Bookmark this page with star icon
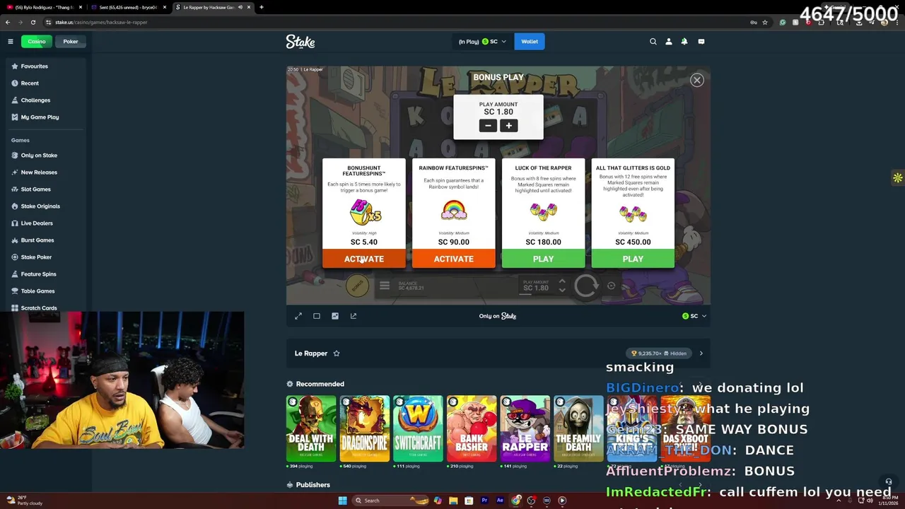 coord(765,22)
